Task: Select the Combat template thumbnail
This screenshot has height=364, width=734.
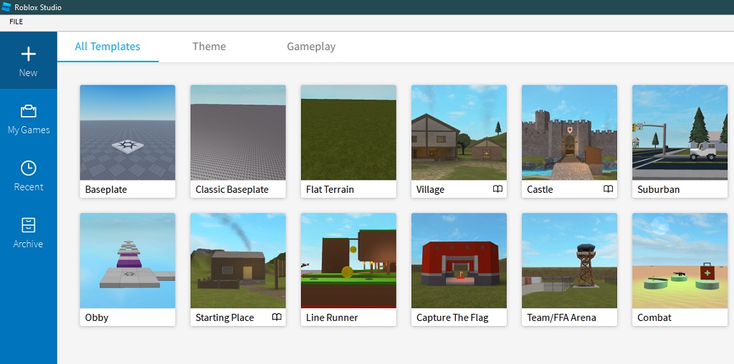Action: pyautogui.click(x=680, y=261)
